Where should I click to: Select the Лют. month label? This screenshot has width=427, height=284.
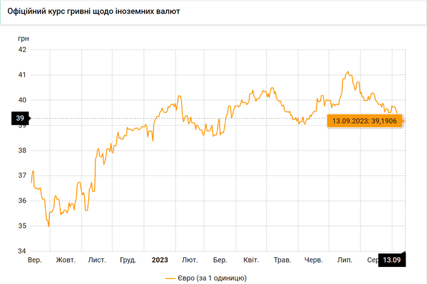(190, 260)
